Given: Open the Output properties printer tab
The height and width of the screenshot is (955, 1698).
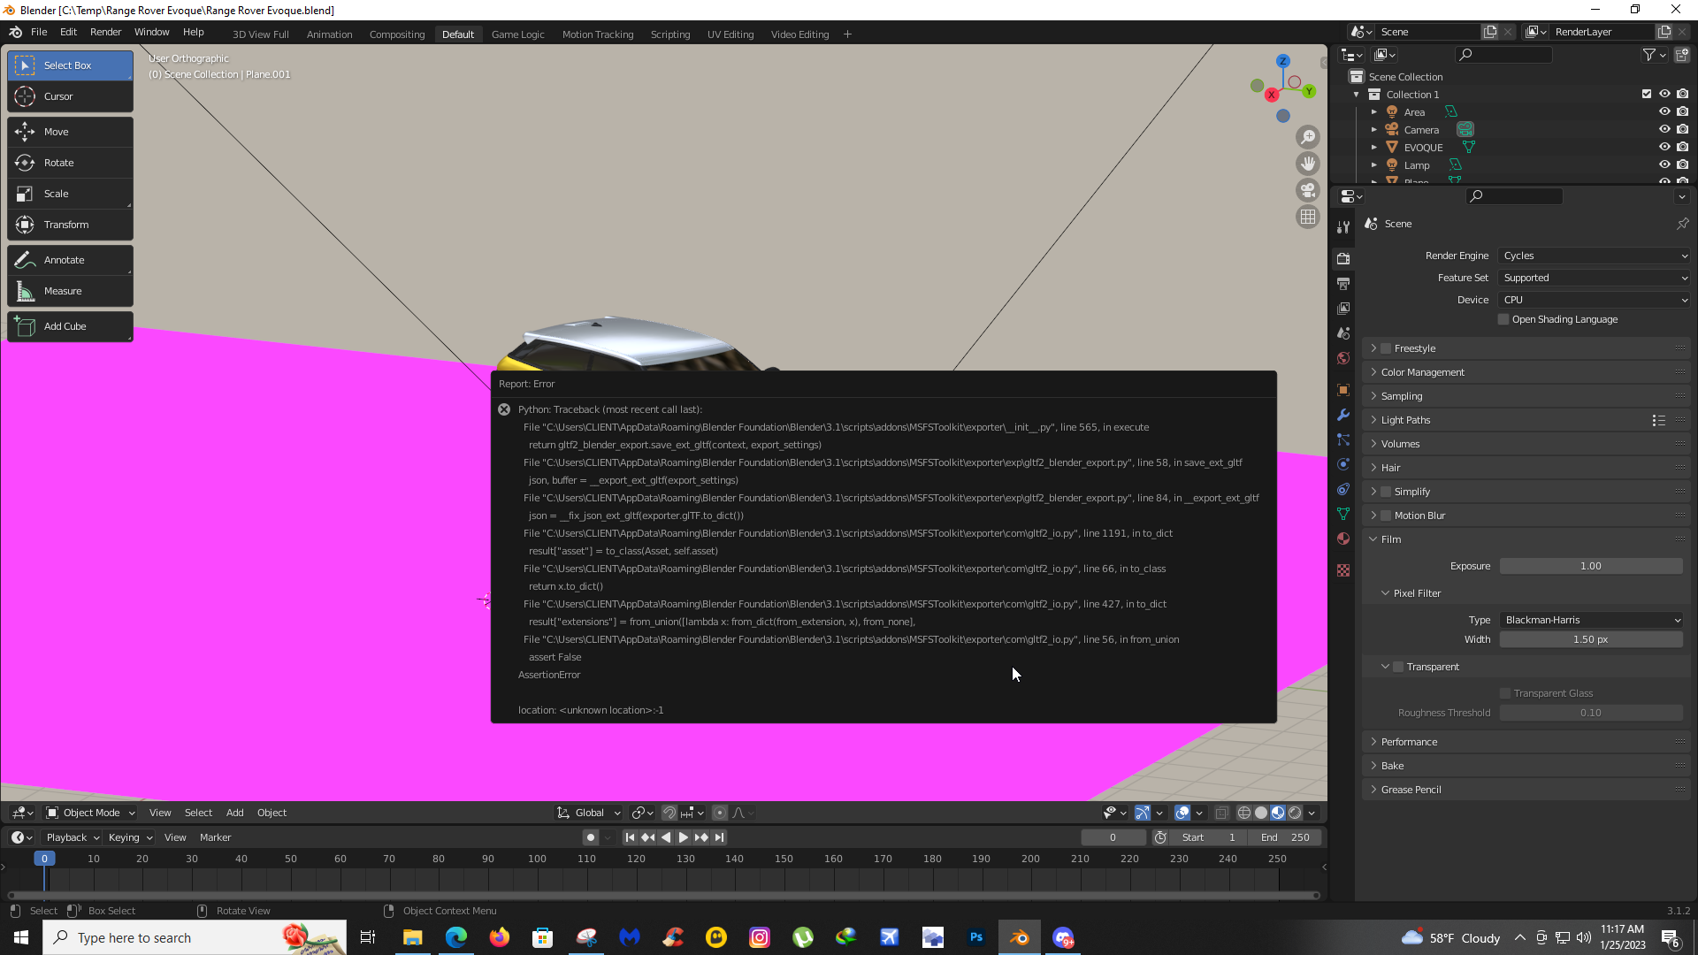Looking at the screenshot, I should click(1343, 284).
